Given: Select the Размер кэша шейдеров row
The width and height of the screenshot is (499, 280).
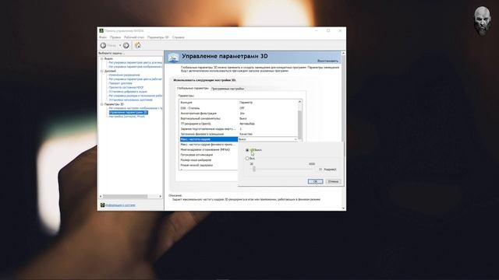Looking at the screenshot, I should pos(208,160).
